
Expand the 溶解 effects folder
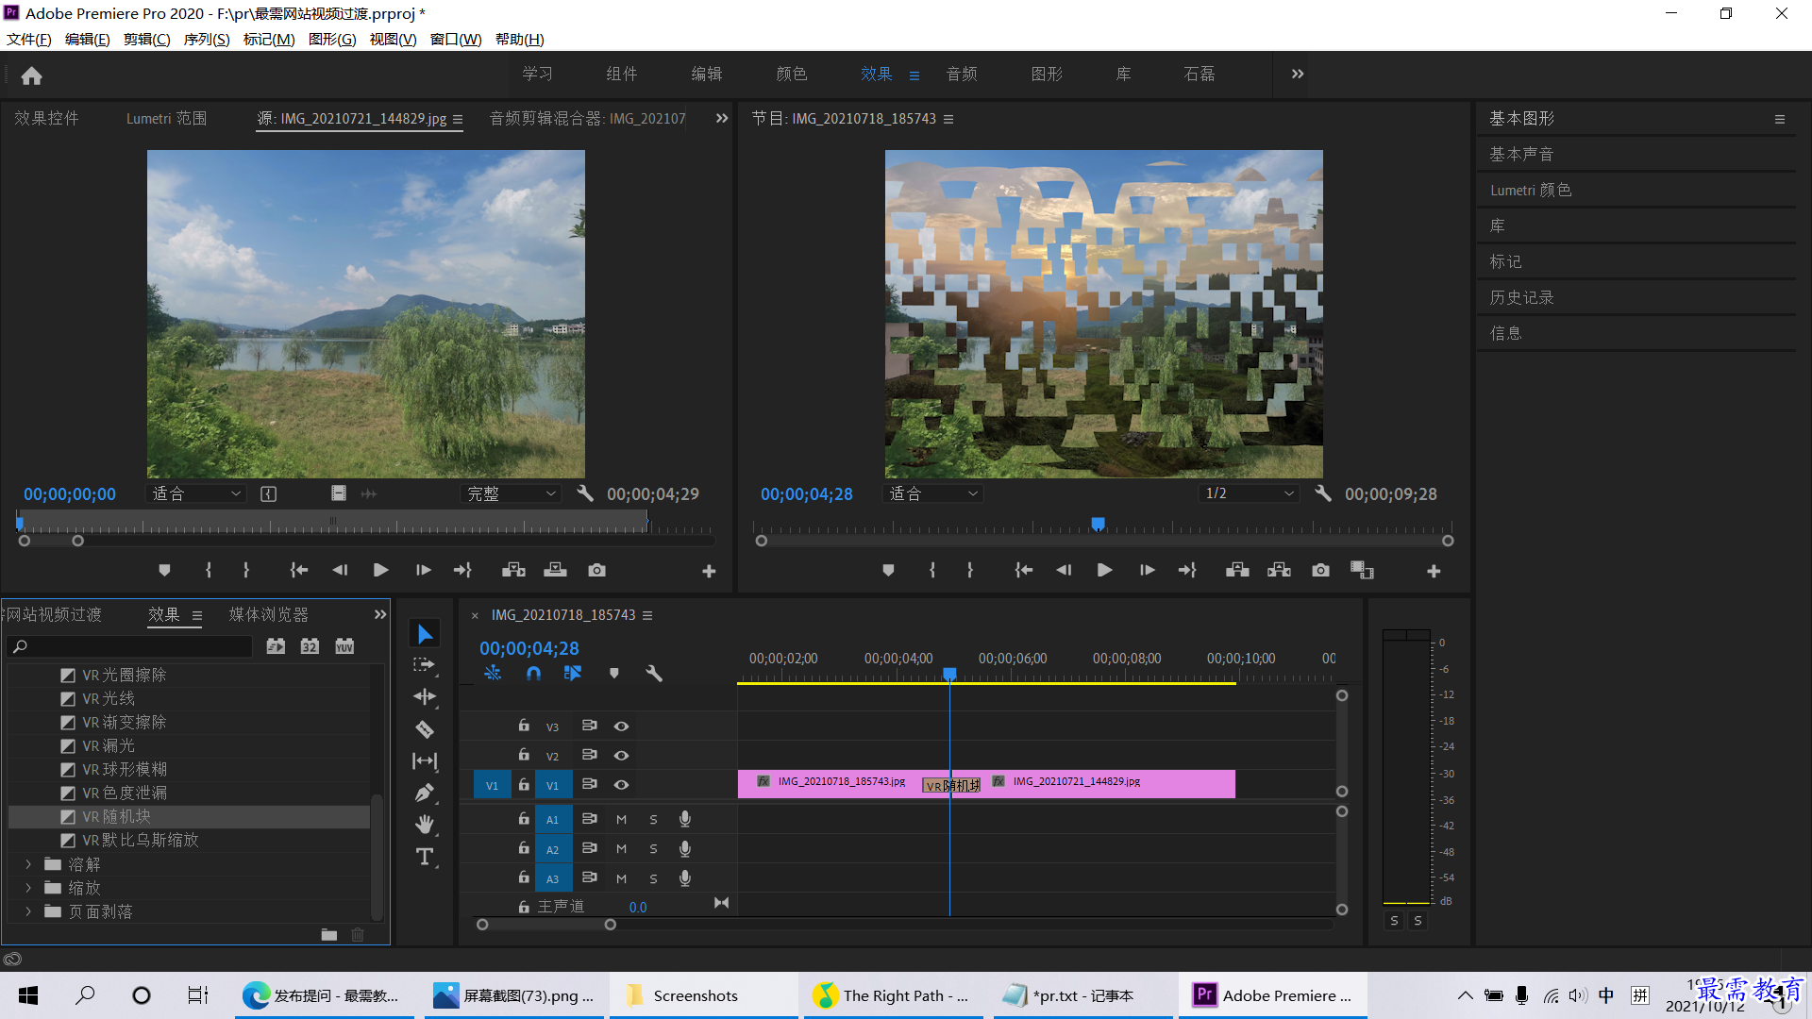click(28, 864)
